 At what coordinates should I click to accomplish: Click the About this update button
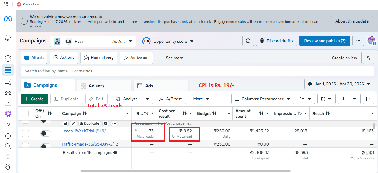tap(352, 21)
